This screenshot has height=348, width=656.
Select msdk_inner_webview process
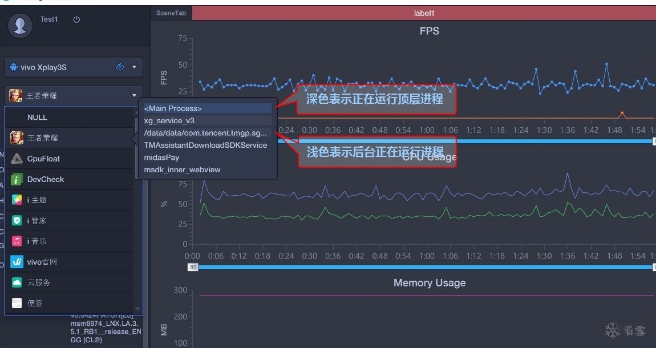208,169
